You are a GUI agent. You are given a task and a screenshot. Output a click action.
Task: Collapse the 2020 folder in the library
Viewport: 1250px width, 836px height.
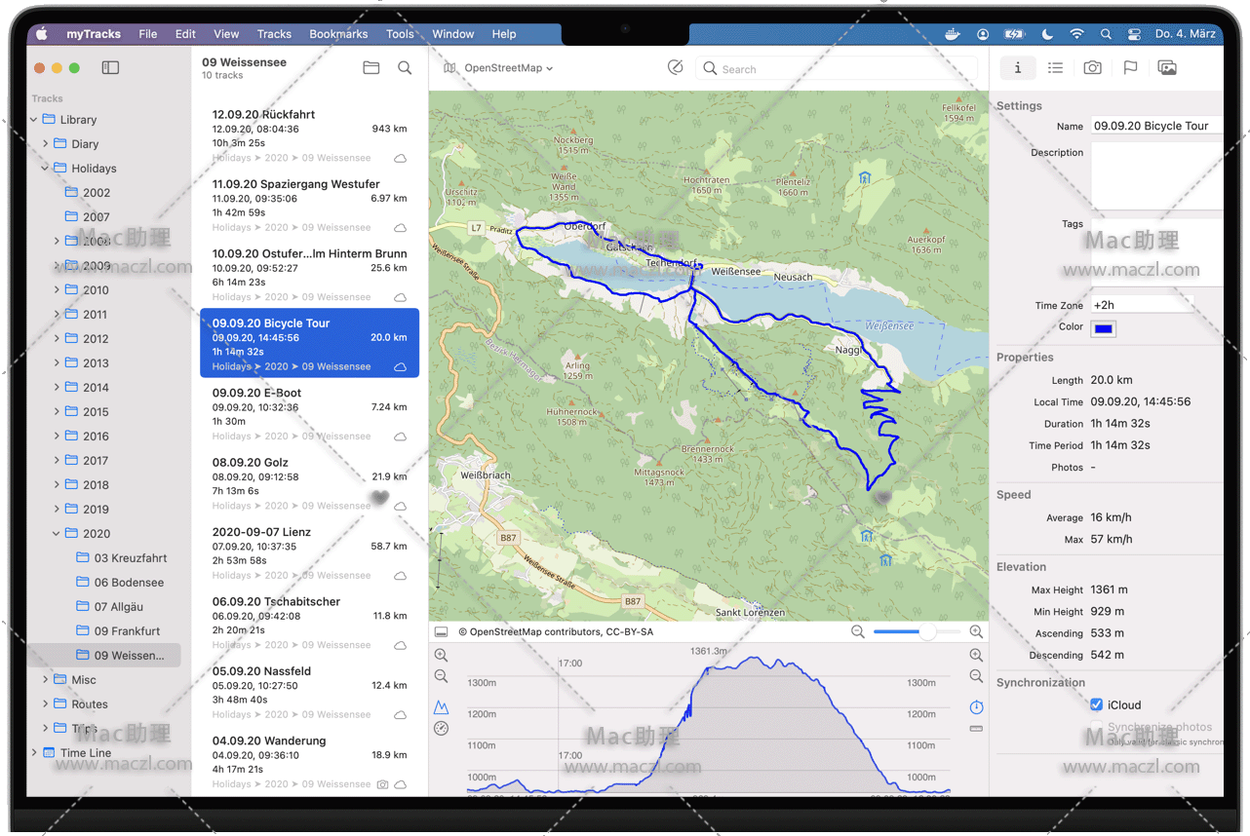57,534
